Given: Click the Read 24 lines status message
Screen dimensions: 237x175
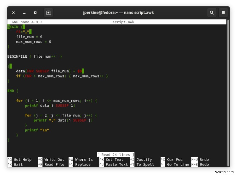Looking at the screenshot, I should 116,155.
